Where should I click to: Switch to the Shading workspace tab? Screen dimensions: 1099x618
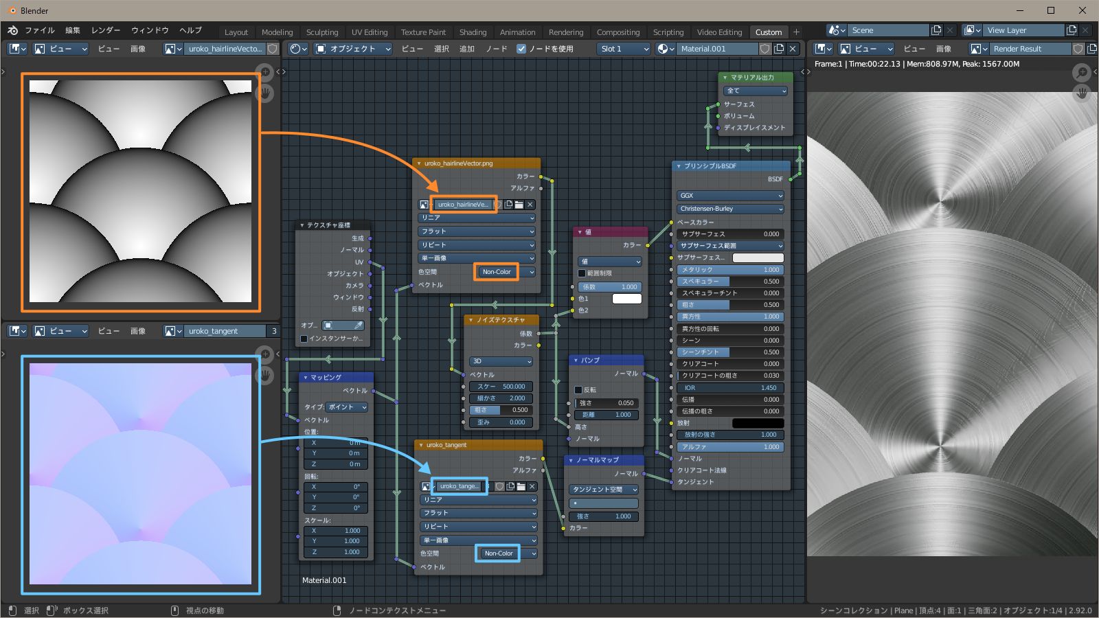tap(473, 32)
